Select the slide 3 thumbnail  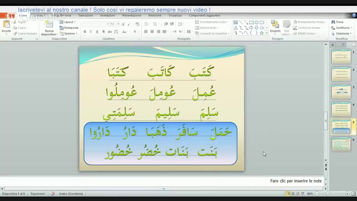pyautogui.click(x=341, y=92)
